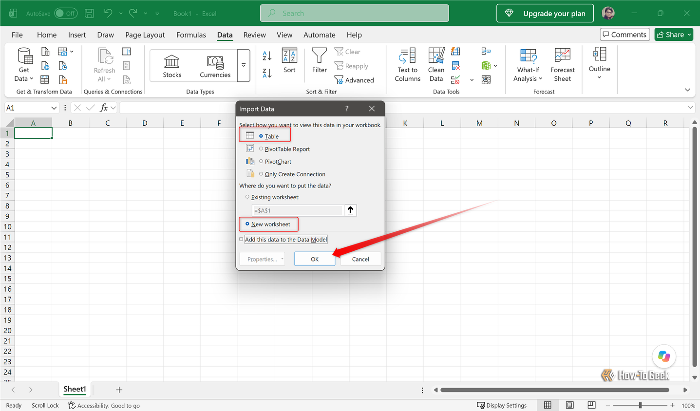The width and height of the screenshot is (700, 411).
Task: Expand the Data Types gallery
Action: [x=244, y=65]
